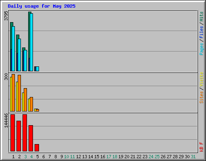
Task: Click day label 20 on the axis
Action: click(x=127, y=157)
